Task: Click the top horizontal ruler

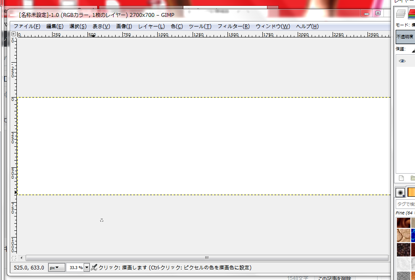Action: coord(204,34)
